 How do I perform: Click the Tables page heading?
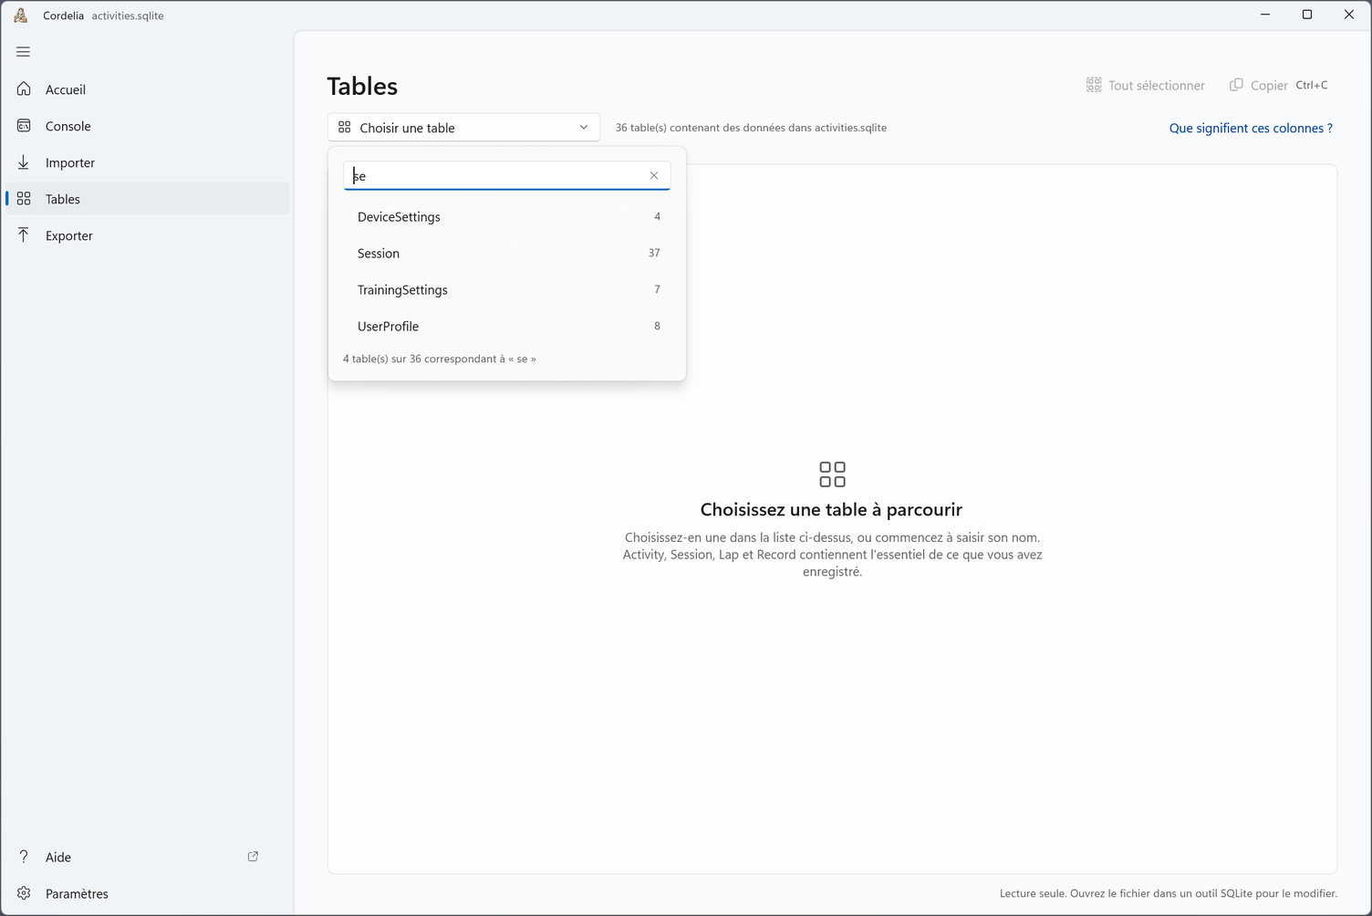[x=362, y=86]
